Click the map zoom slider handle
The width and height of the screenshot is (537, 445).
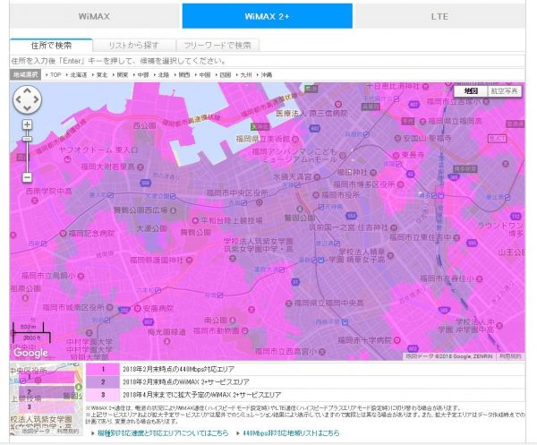(x=27, y=139)
